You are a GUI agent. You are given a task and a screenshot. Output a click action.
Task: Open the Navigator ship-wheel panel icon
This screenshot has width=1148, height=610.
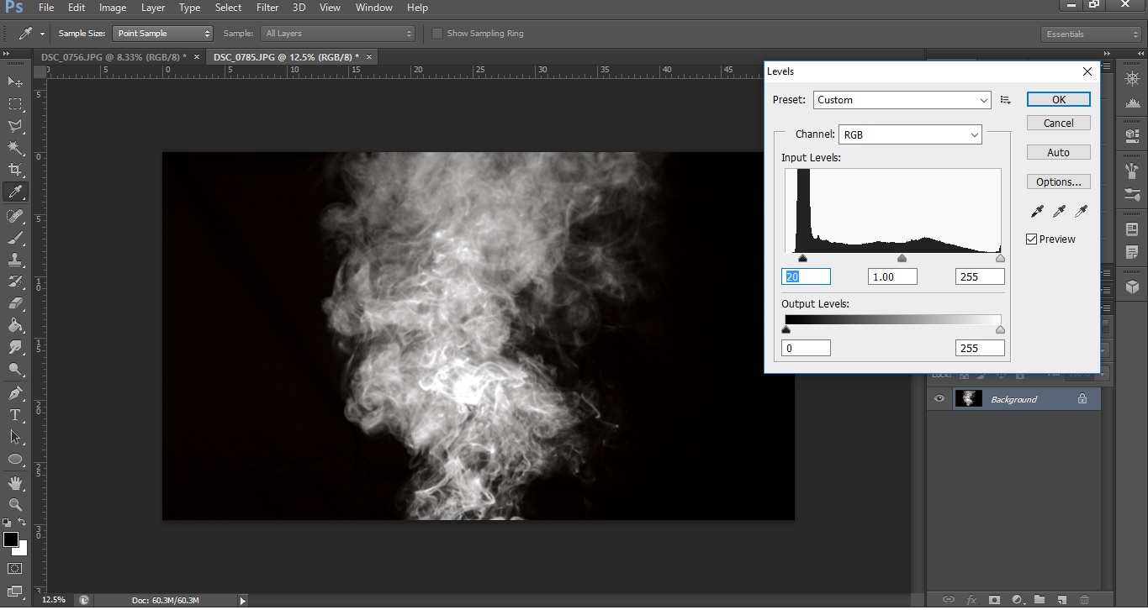pos(1132,78)
